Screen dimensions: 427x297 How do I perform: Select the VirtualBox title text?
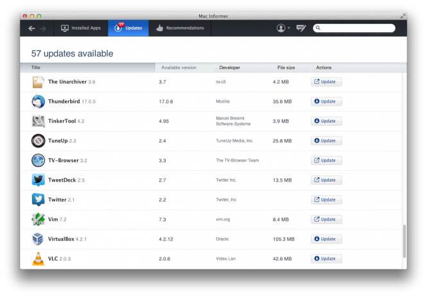61,239
